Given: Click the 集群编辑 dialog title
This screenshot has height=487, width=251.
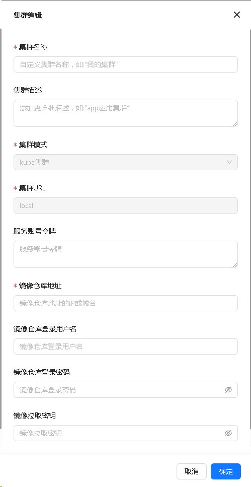Looking at the screenshot, I should pos(28,15).
